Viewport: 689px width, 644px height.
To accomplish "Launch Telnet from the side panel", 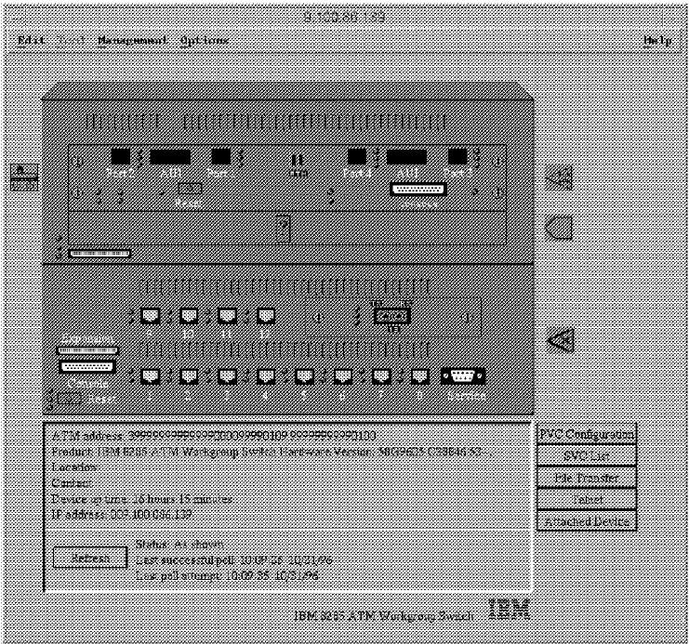I will [x=587, y=499].
